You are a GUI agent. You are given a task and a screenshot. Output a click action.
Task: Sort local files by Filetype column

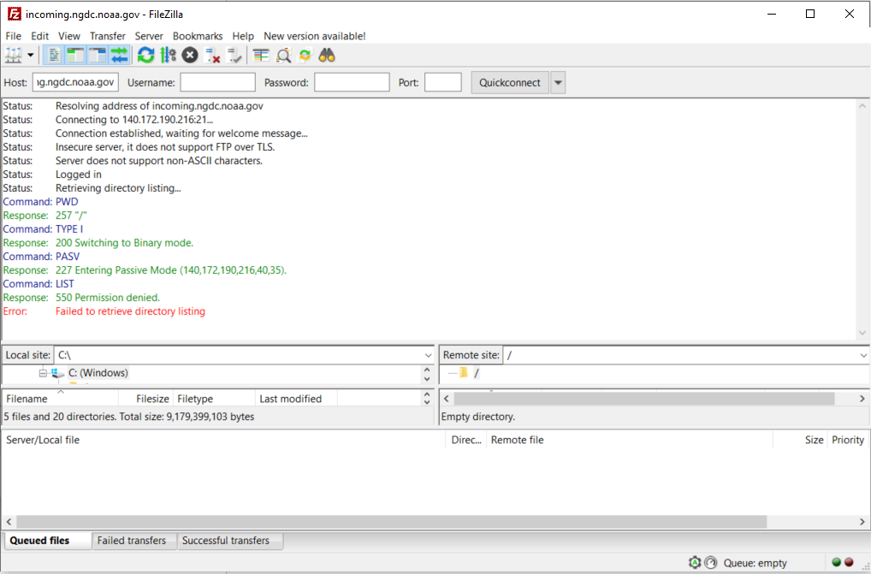pyautogui.click(x=214, y=399)
